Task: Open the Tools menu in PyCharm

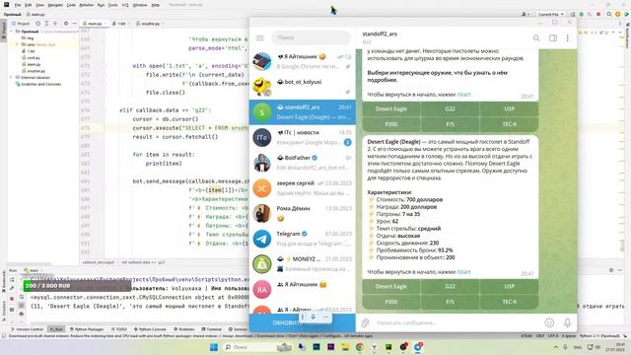Action: [113, 5]
